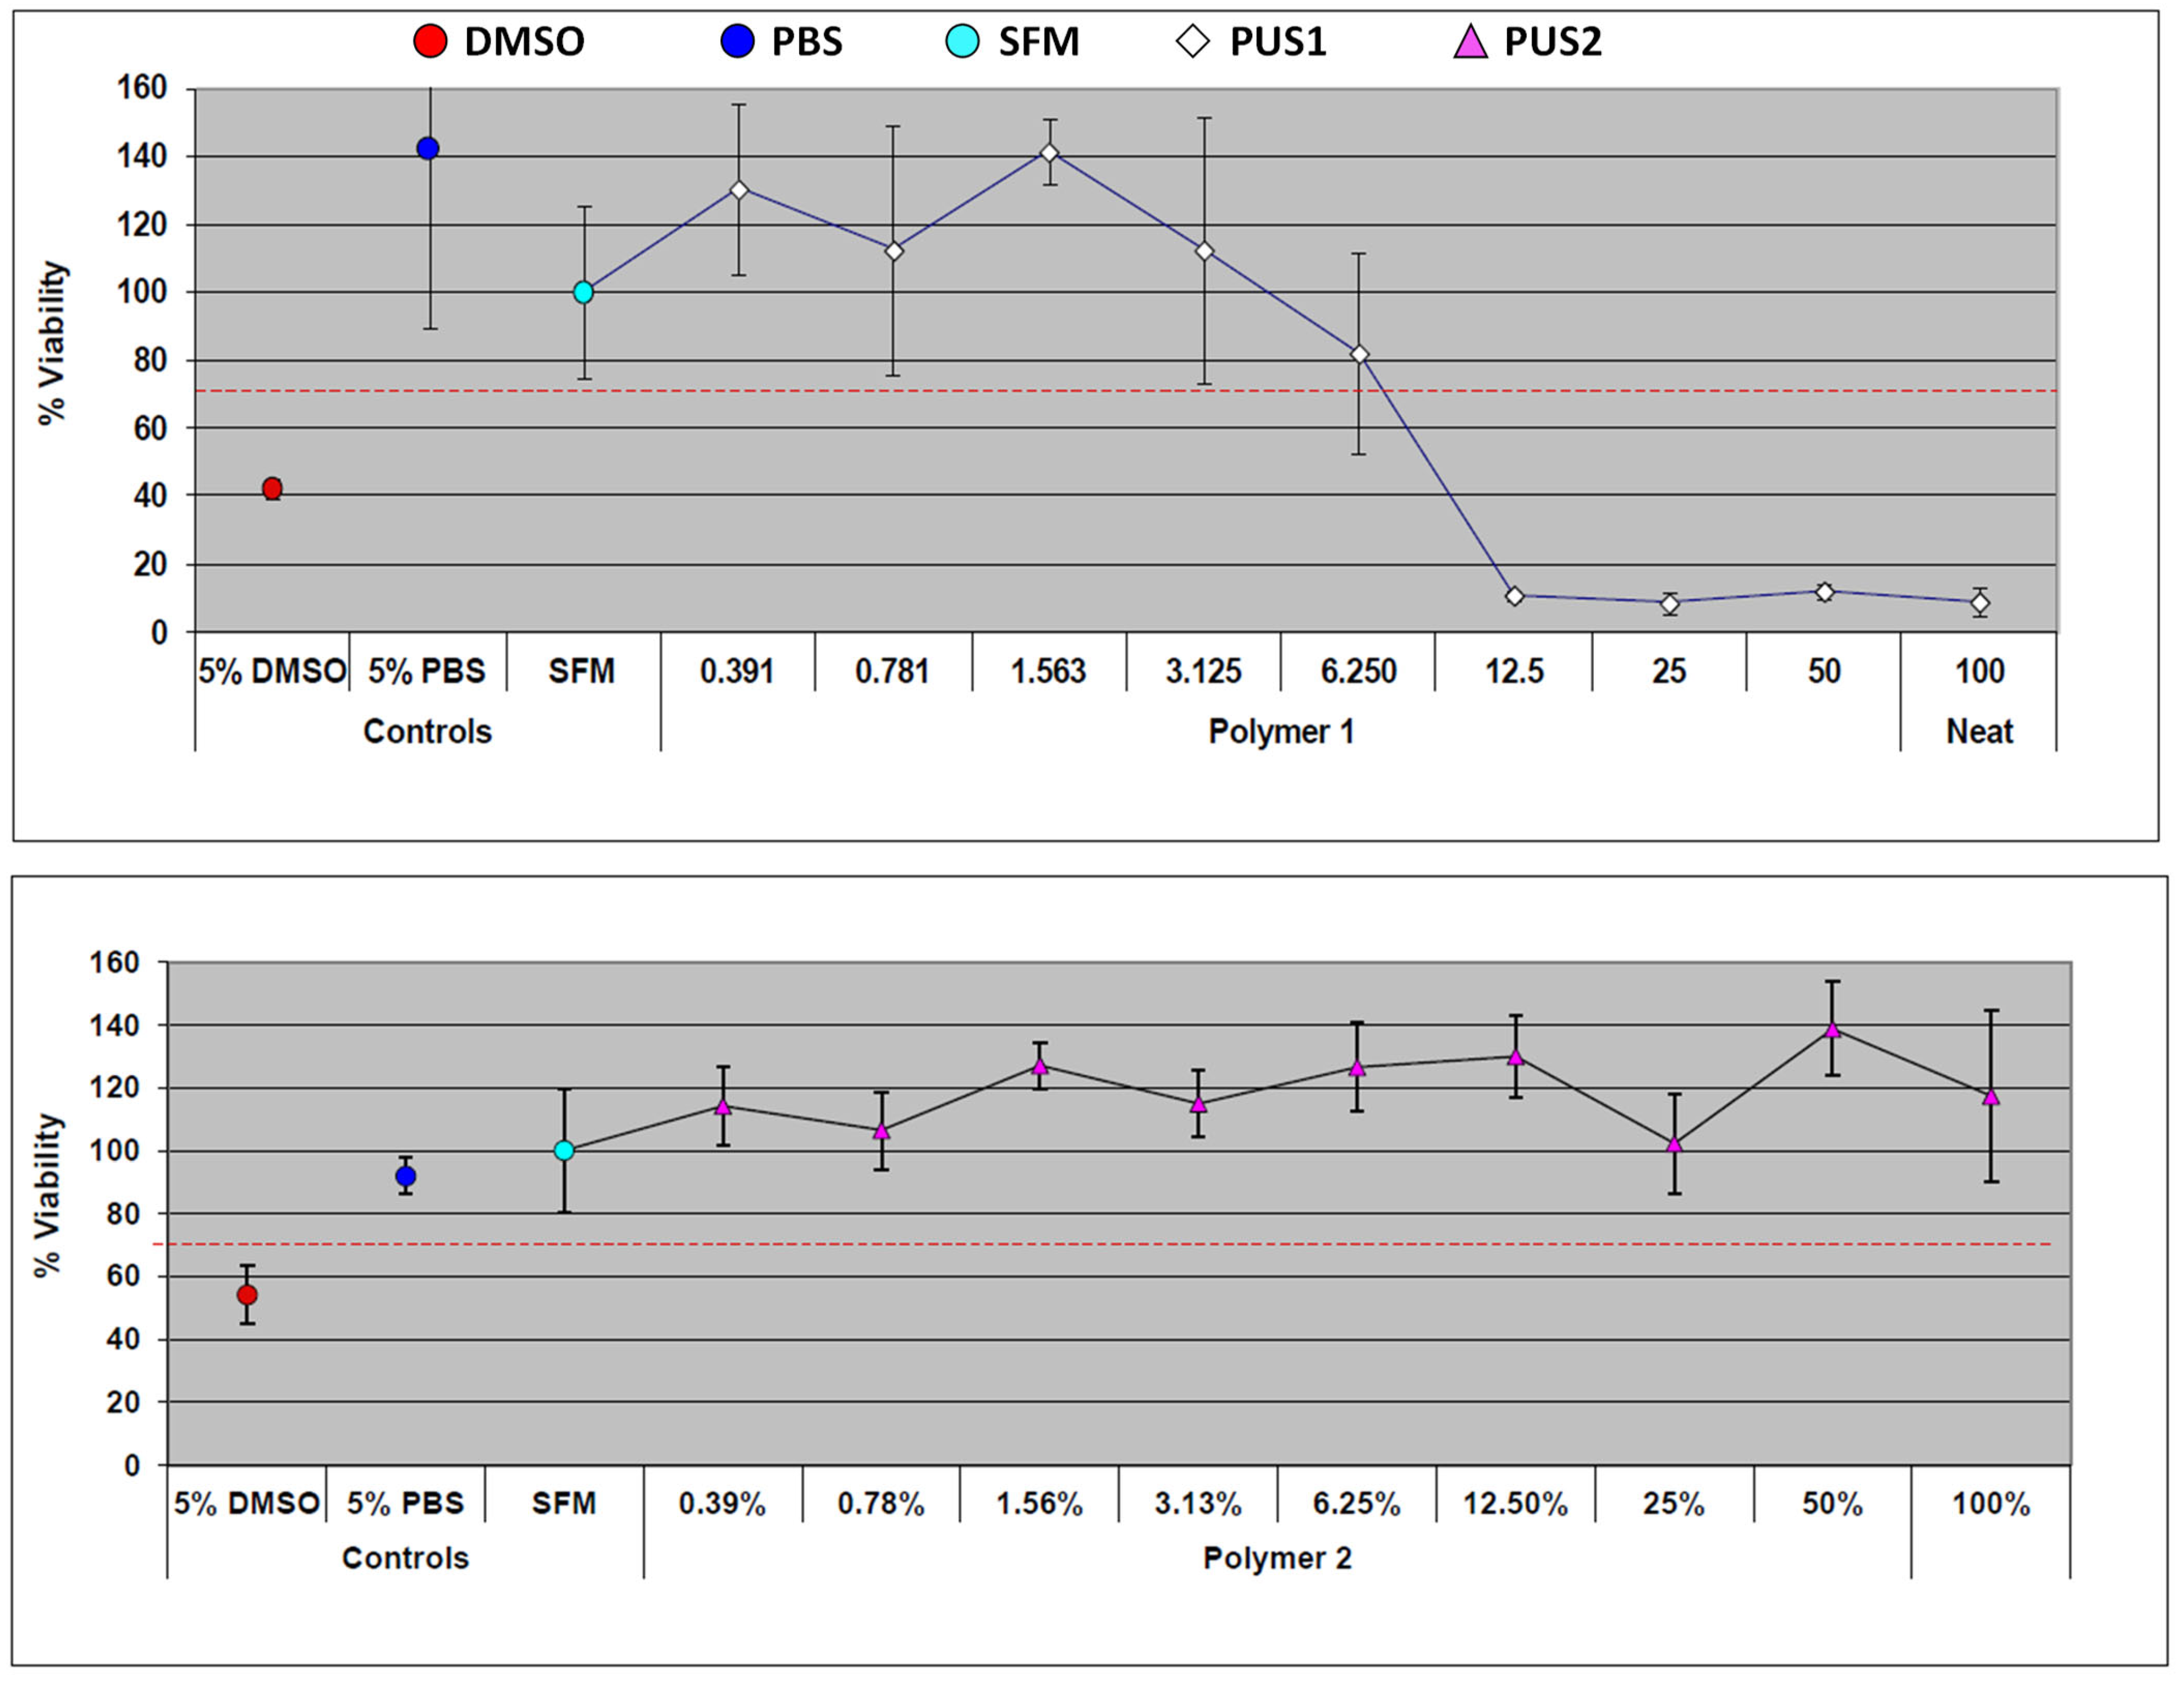Viewport: 2184px width, 1688px height.
Task: Click the Polymer 2 group label
Action: pos(1277,1558)
